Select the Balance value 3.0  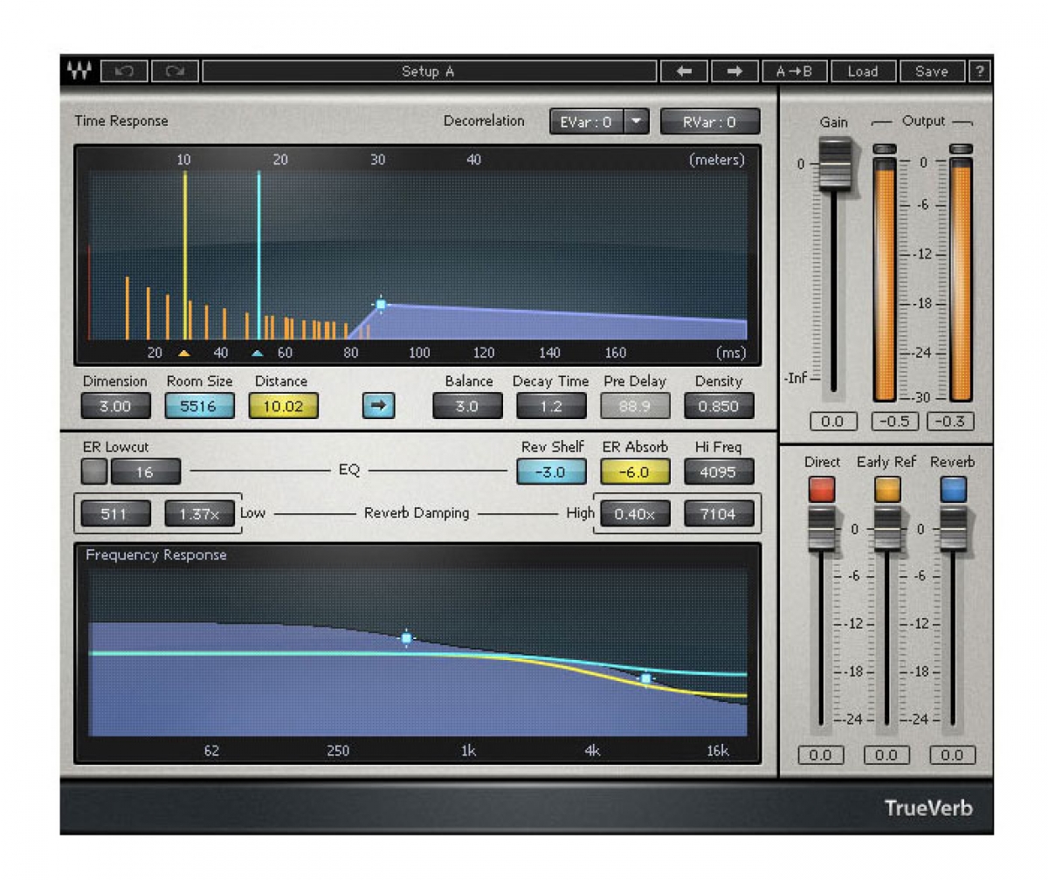click(x=467, y=406)
